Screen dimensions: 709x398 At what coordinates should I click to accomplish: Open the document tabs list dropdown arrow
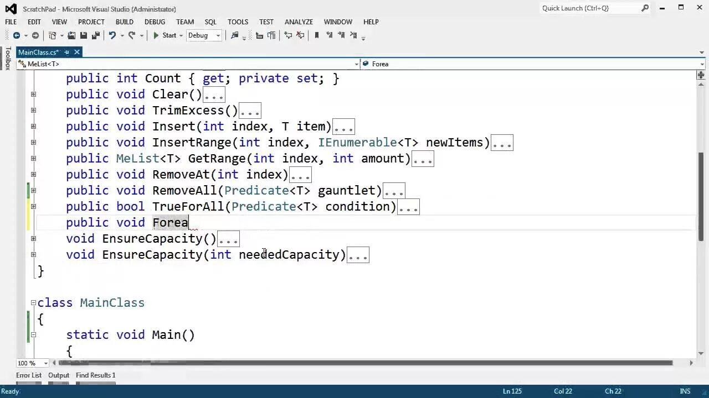tap(702, 53)
